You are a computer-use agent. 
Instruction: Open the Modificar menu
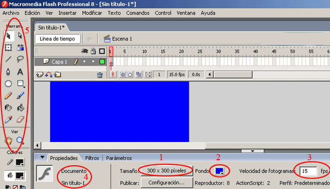point(92,13)
